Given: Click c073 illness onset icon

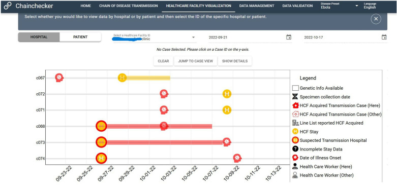Looking at the screenshot, I should 227,142.
